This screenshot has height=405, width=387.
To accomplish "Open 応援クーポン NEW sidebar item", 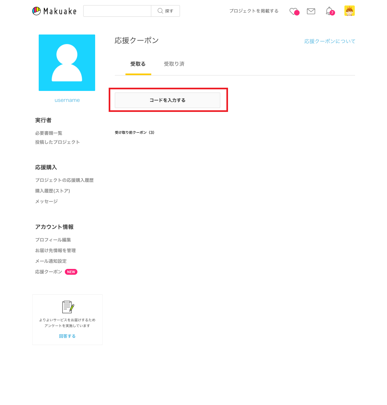I will [56, 272].
